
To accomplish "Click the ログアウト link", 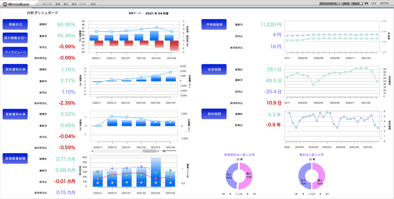I will point(384,3).
